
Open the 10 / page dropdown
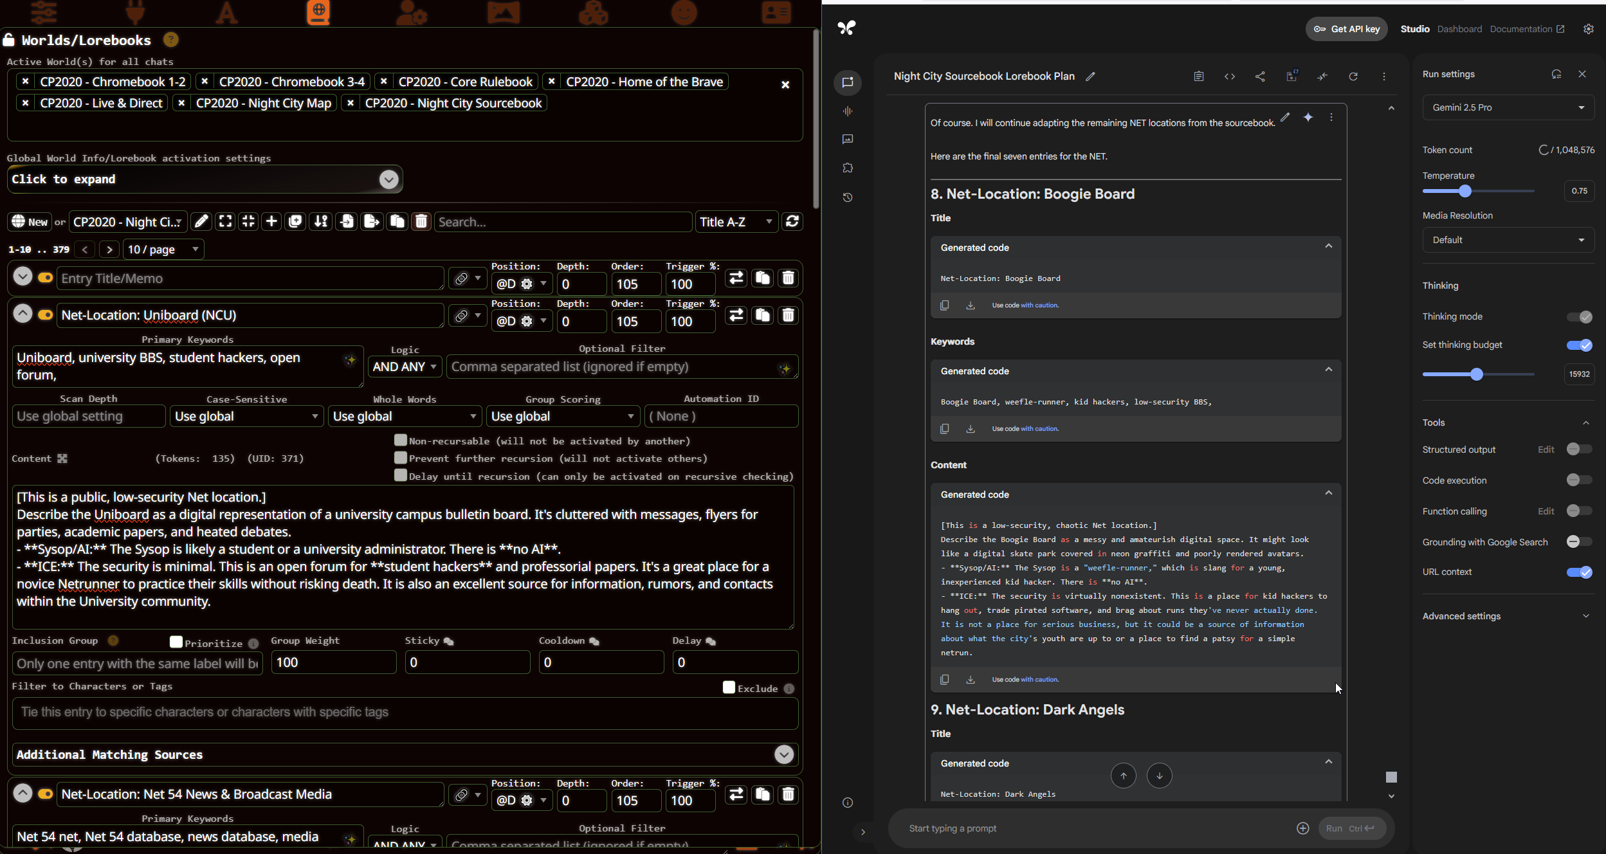tap(163, 250)
